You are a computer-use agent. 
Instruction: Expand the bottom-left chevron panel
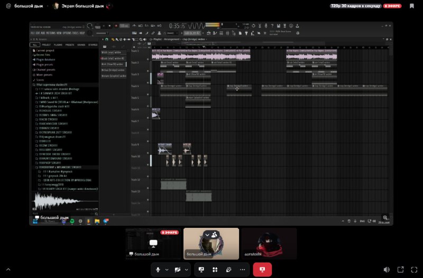point(8,270)
